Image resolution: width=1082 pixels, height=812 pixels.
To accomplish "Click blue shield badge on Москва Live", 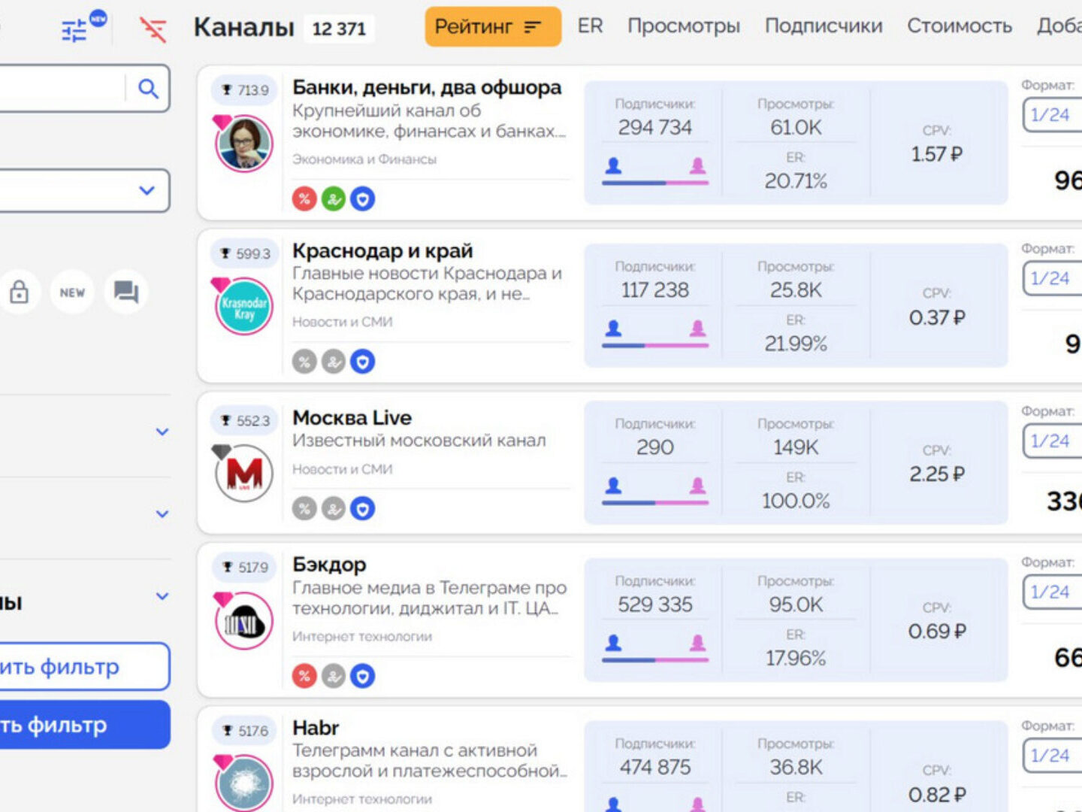I will [x=363, y=509].
